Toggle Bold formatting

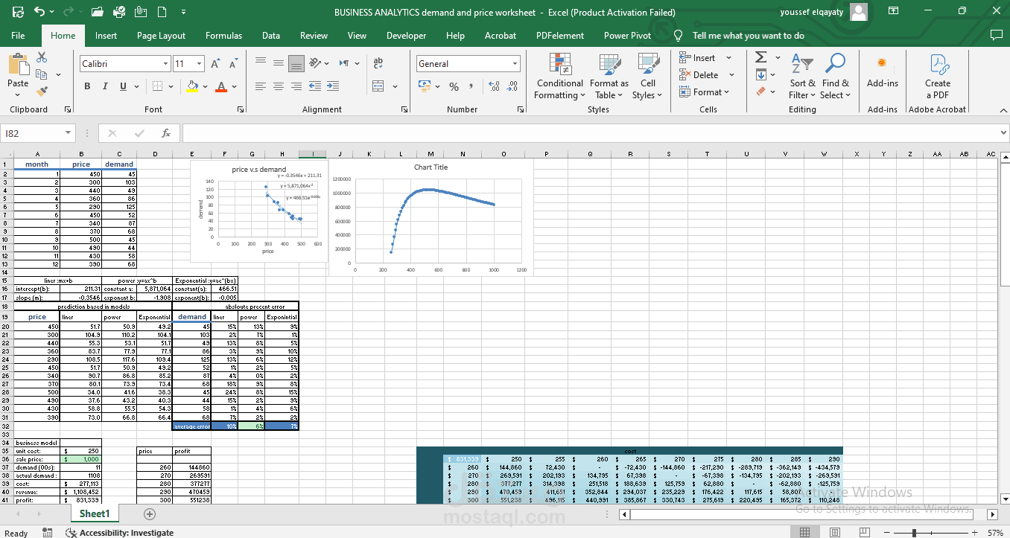[x=88, y=87]
